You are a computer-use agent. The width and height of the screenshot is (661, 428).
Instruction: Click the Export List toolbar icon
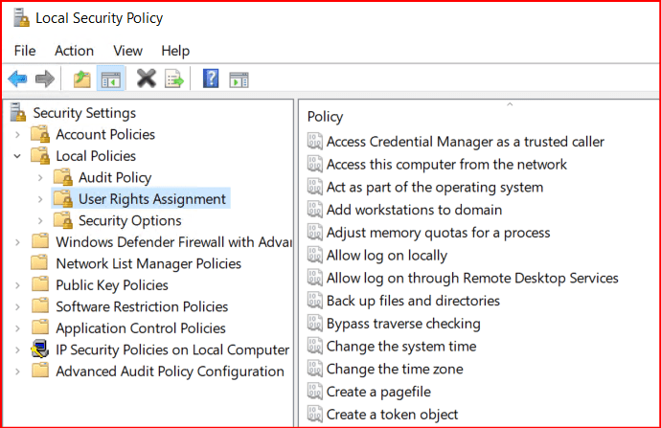click(174, 79)
